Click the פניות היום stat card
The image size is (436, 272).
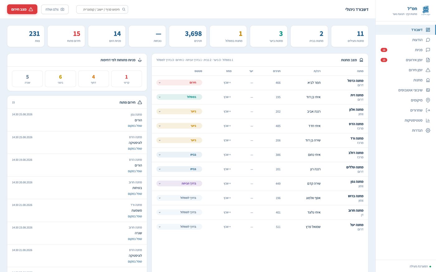pos(107,36)
